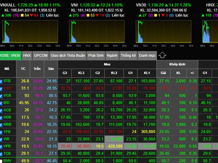Click the Trần column header
The height and width of the screenshot is (163, 218).
(x=37, y=68)
